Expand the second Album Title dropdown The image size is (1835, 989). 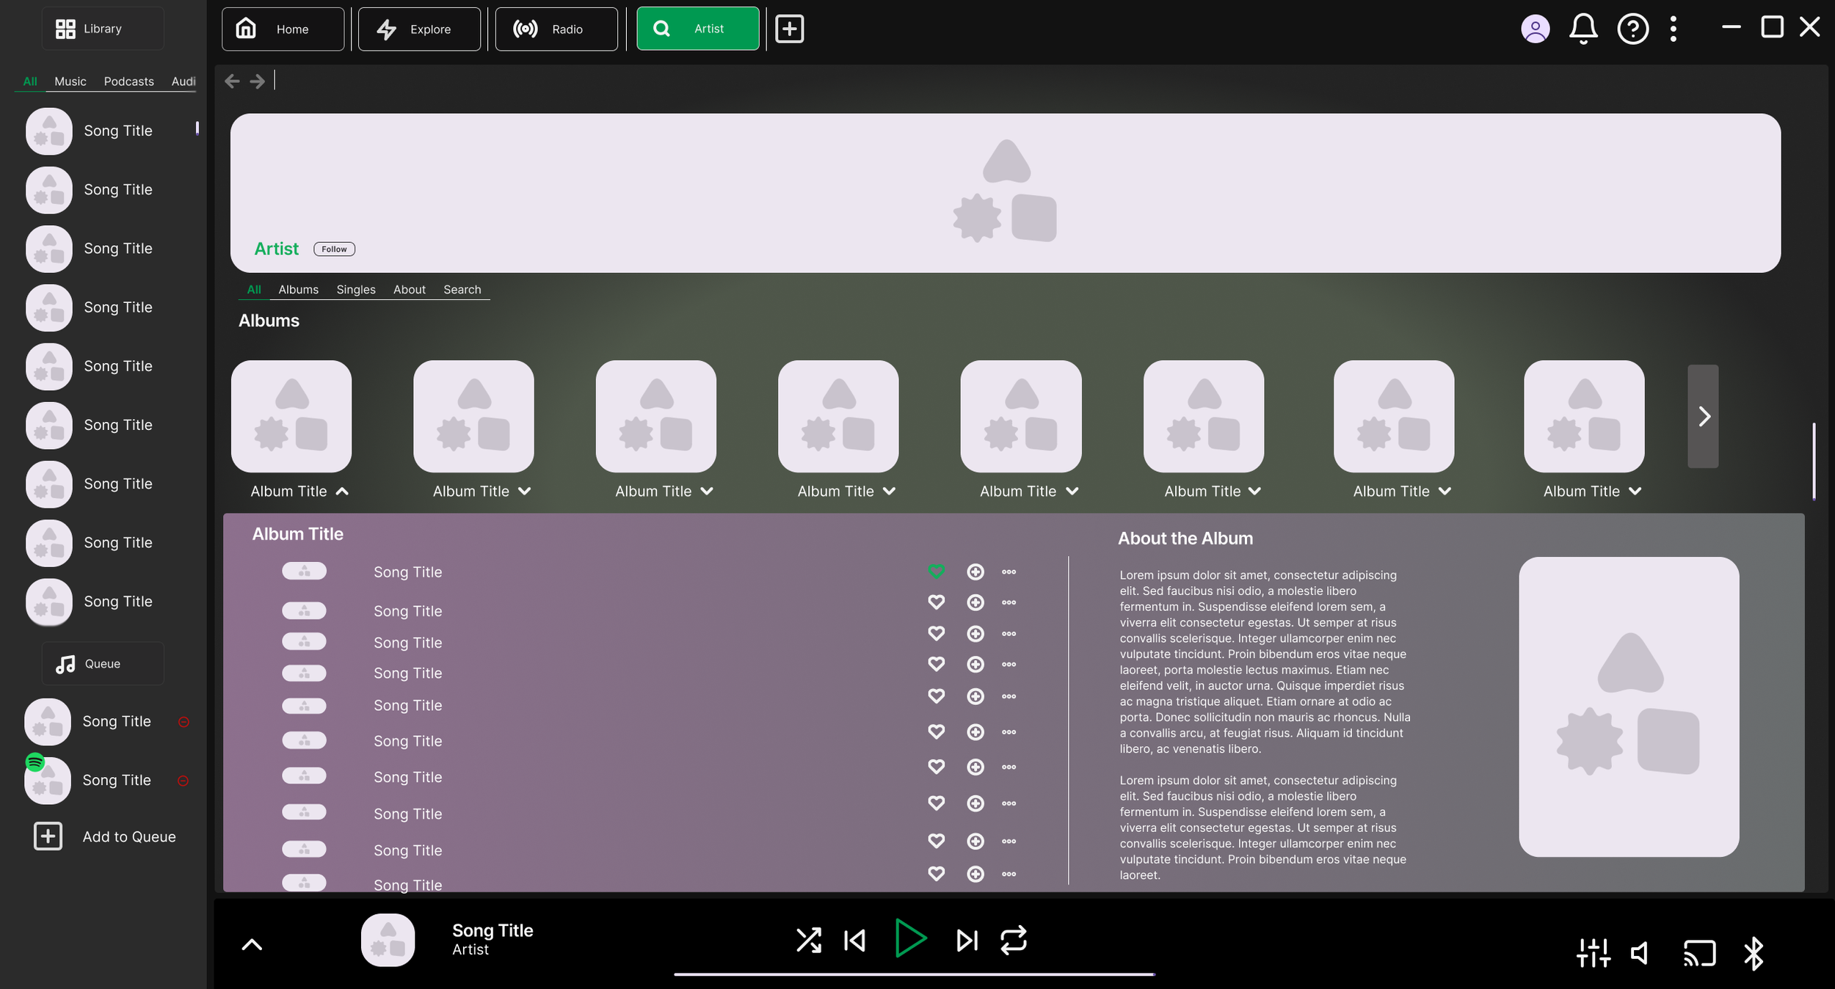click(524, 492)
